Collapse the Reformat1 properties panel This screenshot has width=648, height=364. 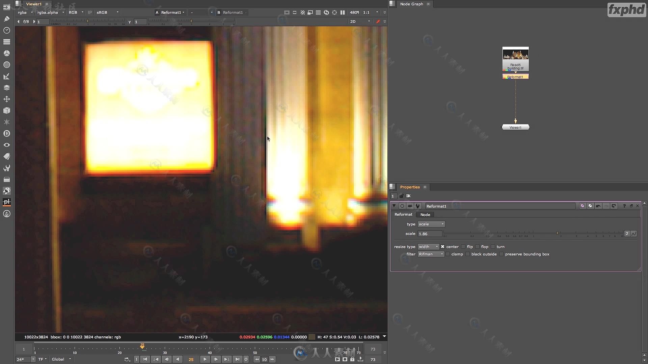(x=394, y=206)
